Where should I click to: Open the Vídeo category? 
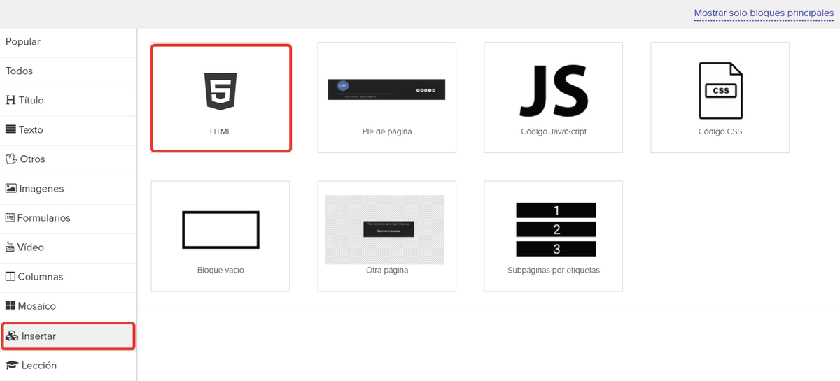68,247
